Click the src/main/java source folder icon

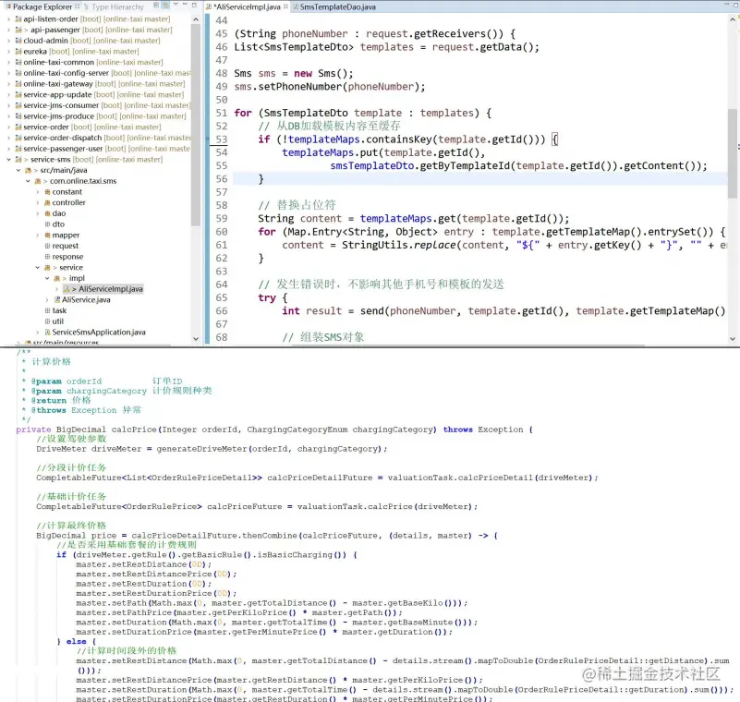(x=28, y=170)
